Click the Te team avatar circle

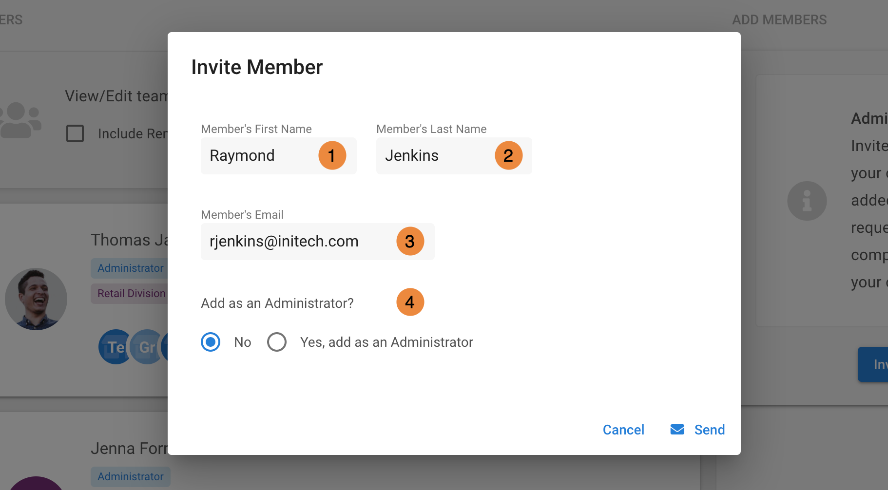[115, 347]
